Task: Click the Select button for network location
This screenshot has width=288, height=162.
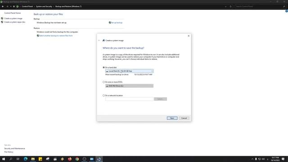Action: 160,99
